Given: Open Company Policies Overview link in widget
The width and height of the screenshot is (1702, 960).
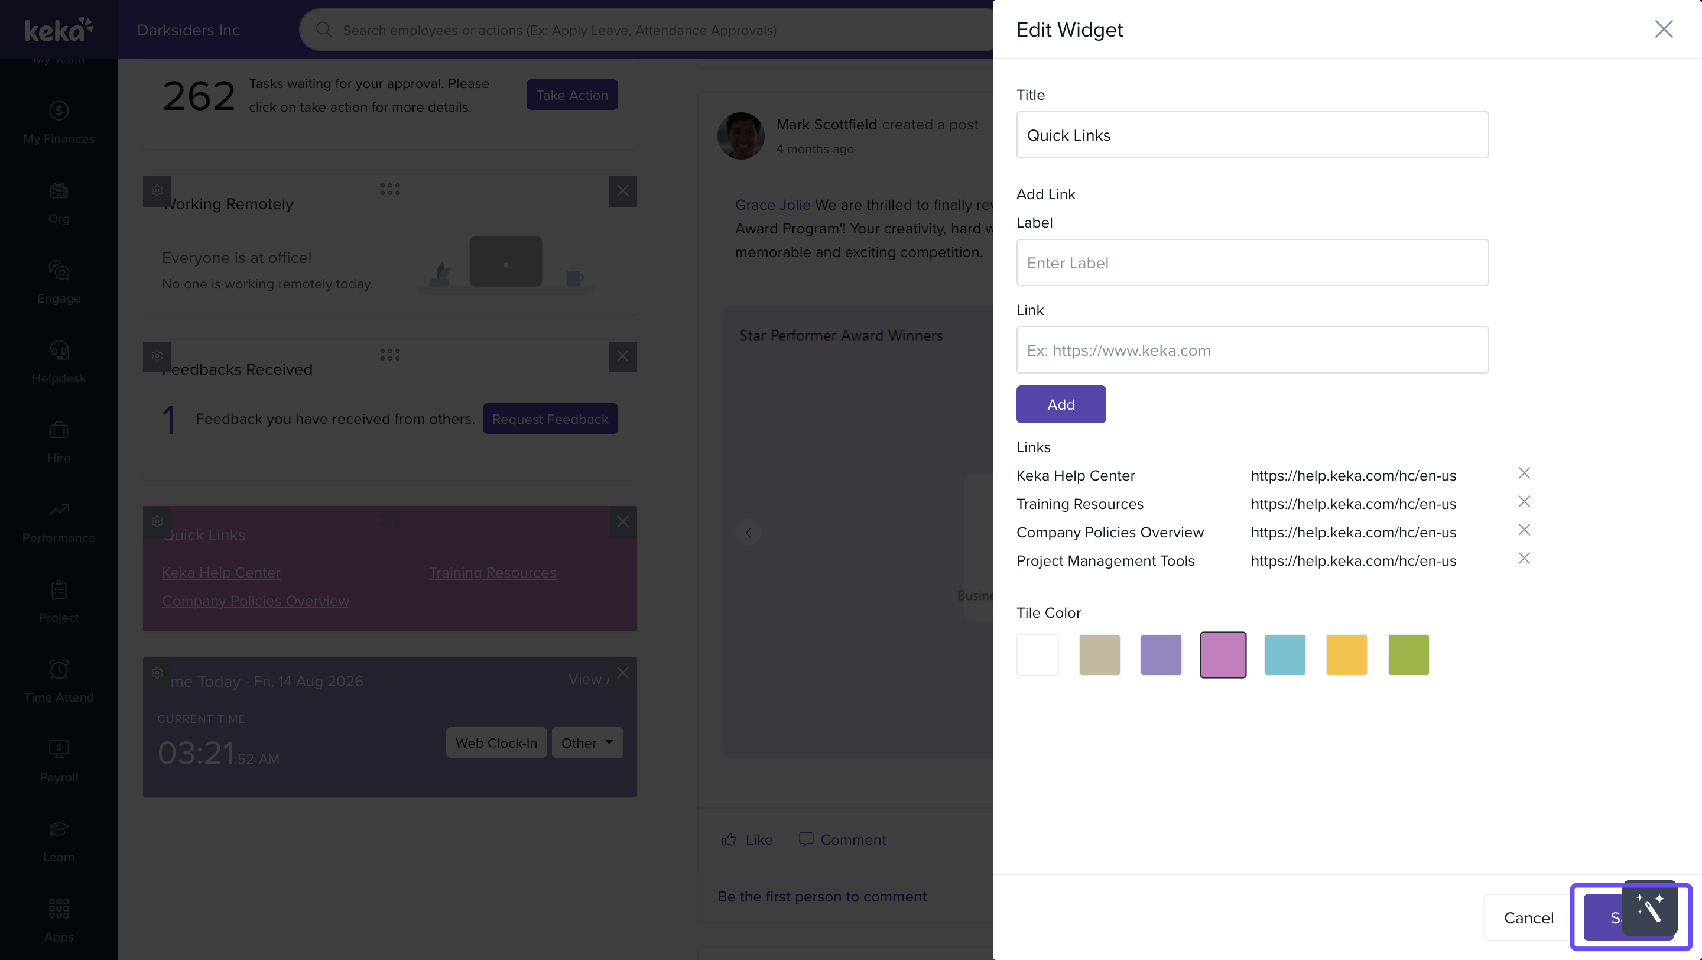Looking at the screenshot, I should click(256, 601).
